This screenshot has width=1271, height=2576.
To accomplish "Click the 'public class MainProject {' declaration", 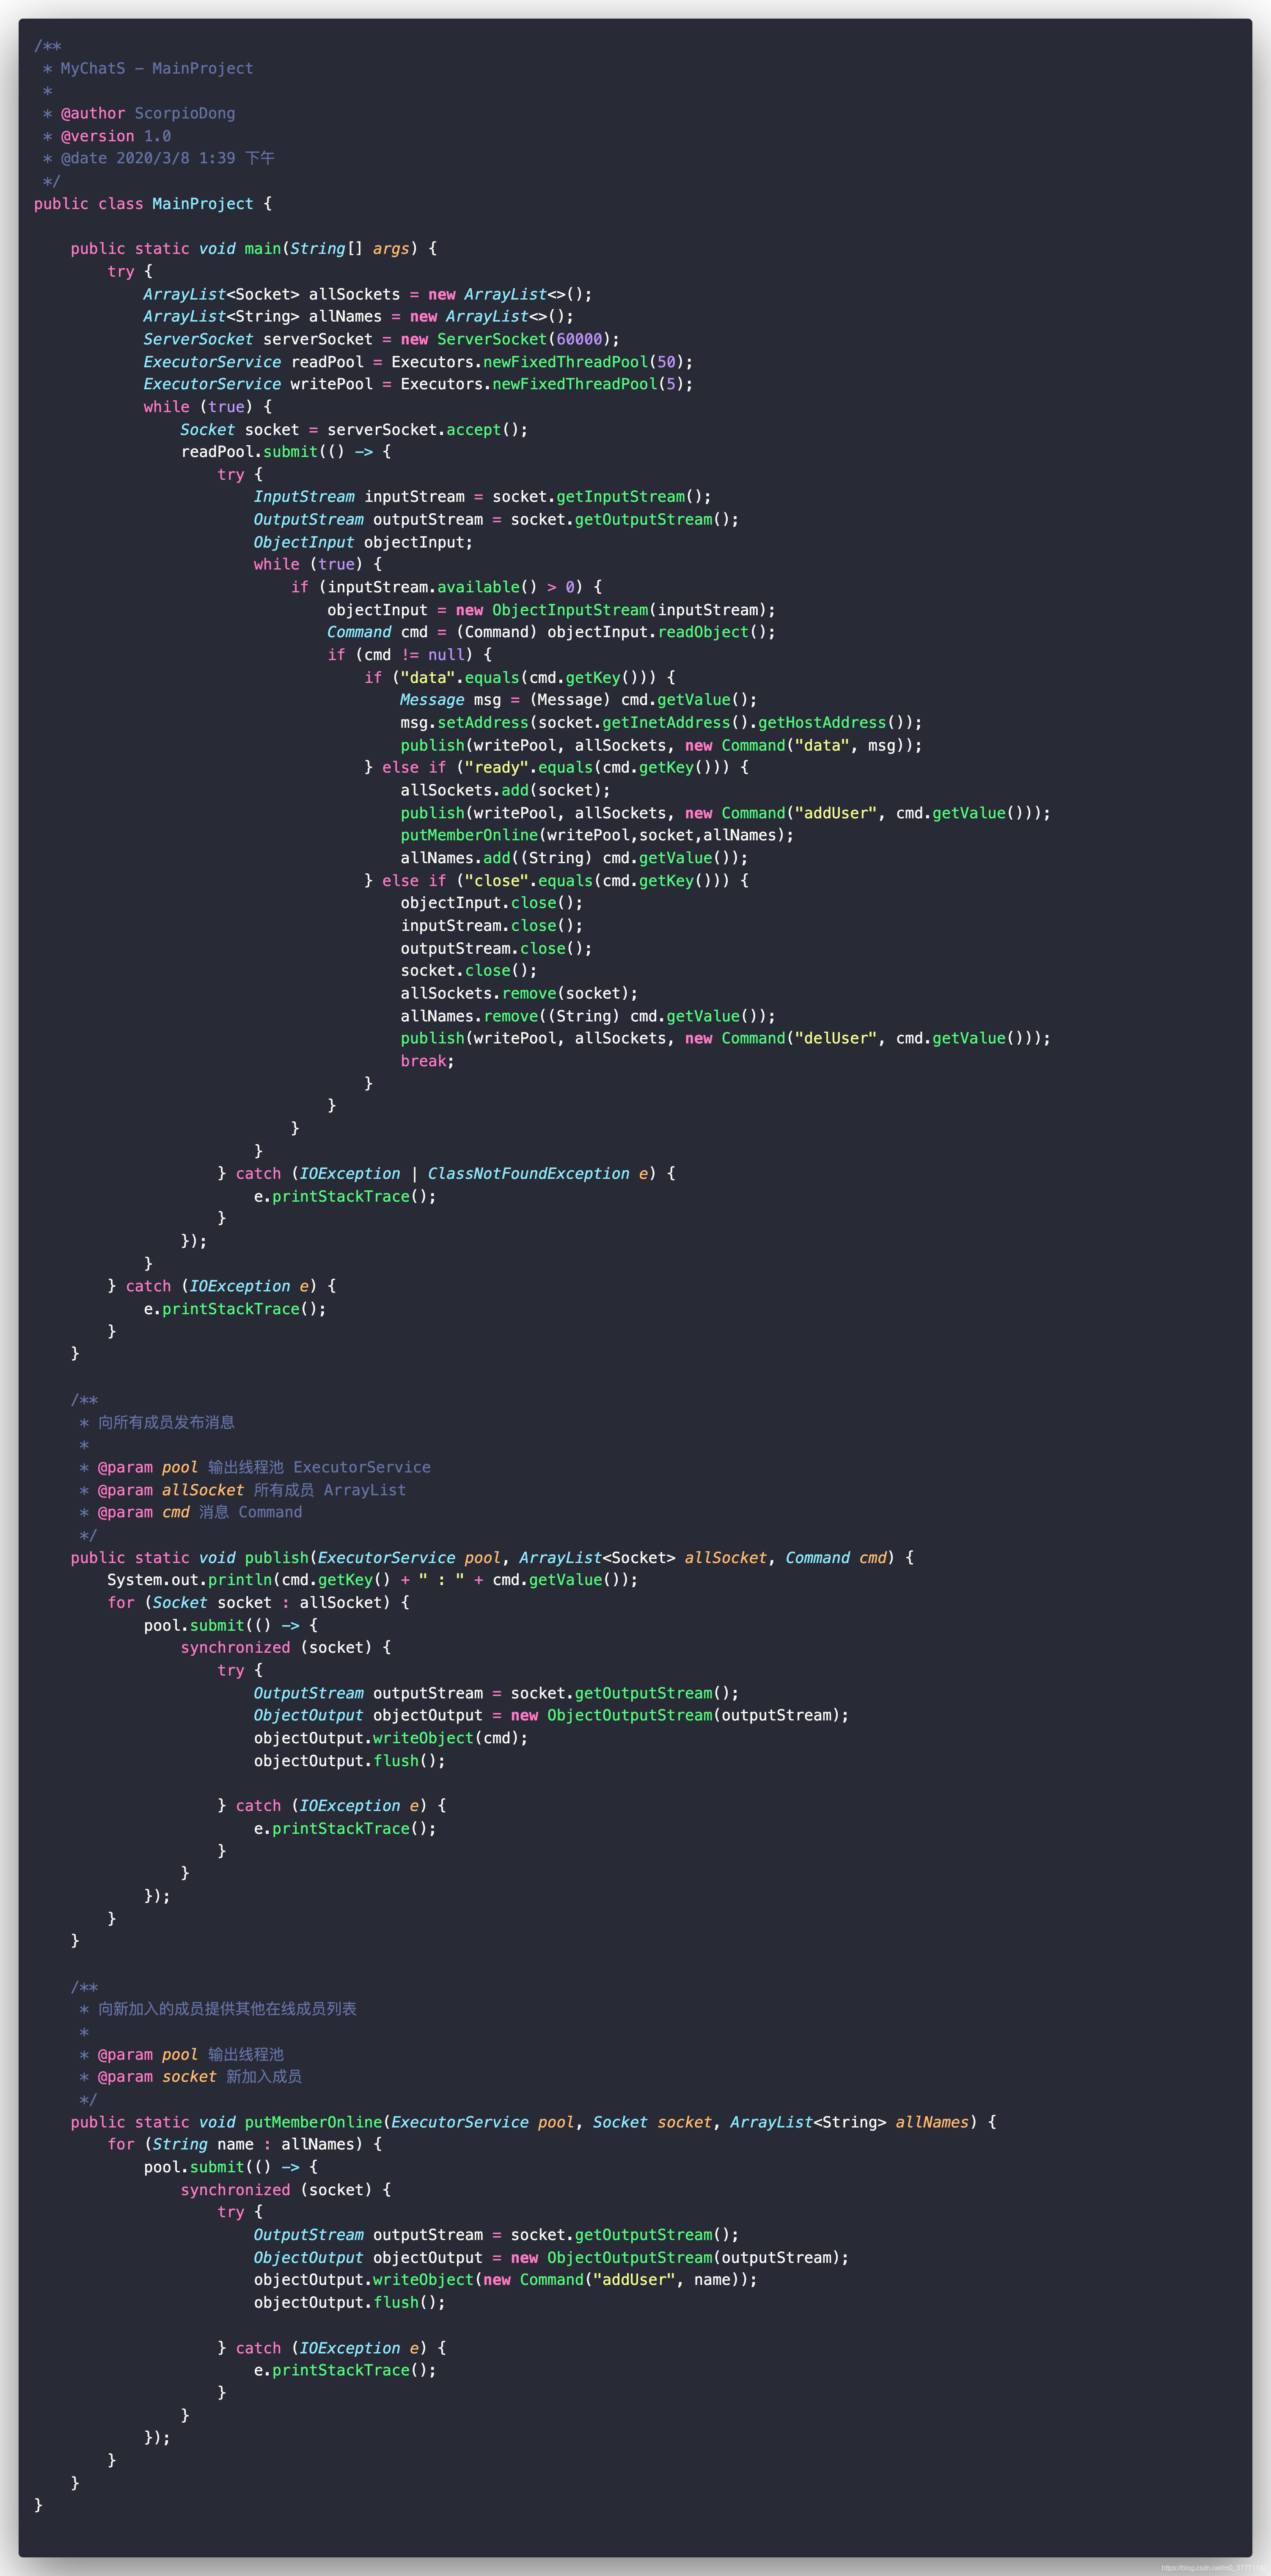I will point(153,203).
